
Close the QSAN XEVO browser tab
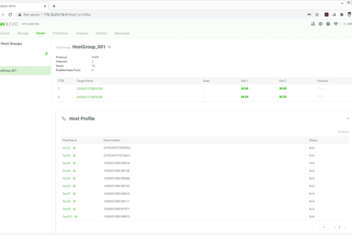point(45,6)
